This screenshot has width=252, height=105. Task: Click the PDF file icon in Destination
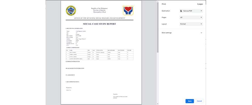tap(181, 11)
